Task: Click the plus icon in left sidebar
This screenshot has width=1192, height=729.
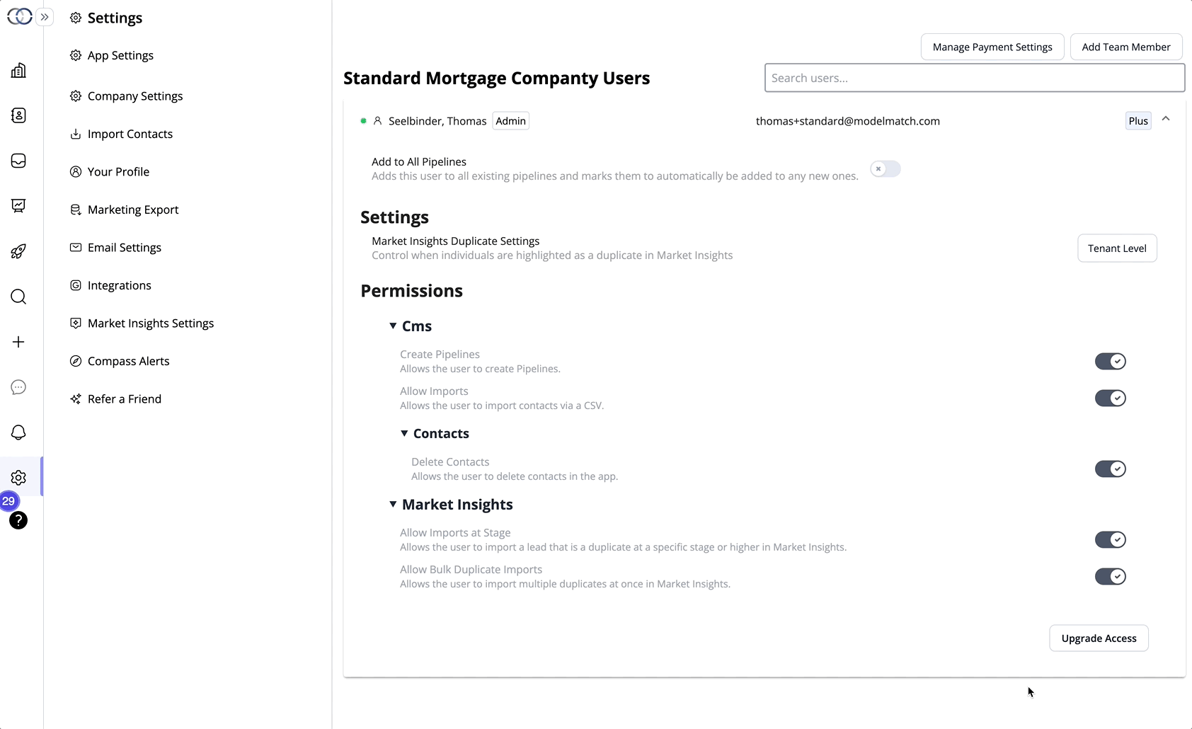Action: pyautogui.click(x=18, y=342)
